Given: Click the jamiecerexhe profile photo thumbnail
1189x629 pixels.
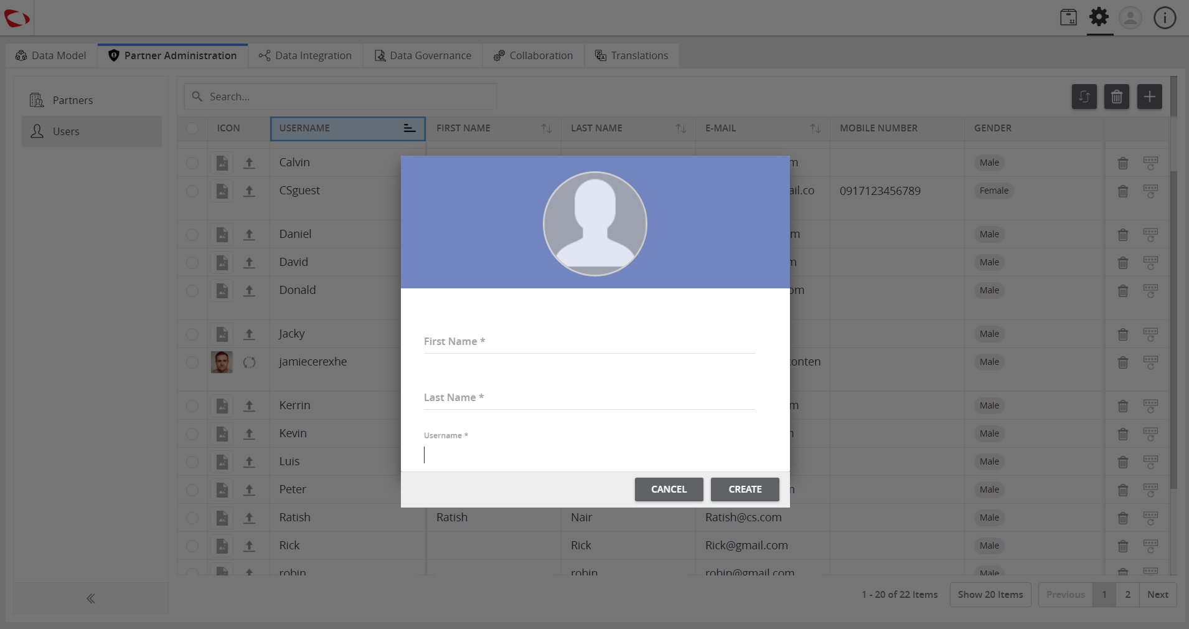Looking at the screenshot, I should point(222,362).
